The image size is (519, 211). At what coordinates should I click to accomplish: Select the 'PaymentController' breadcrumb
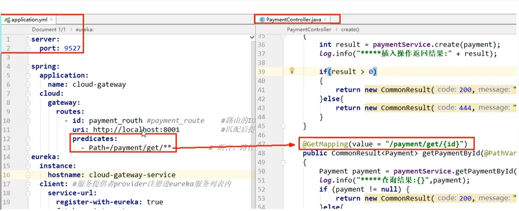[x=309, y=29]
